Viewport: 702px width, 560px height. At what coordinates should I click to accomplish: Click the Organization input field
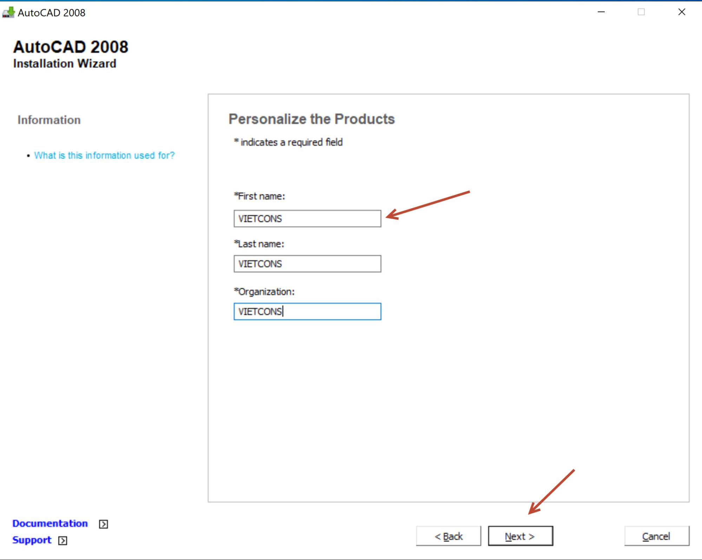pyautogui.click(x=307, y=311)
